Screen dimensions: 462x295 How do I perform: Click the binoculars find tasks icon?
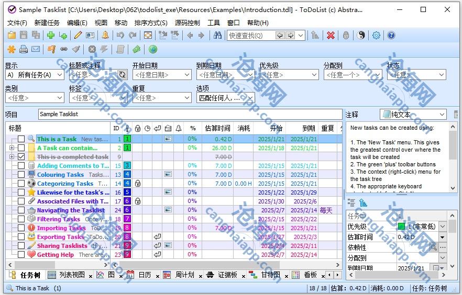coord(217,36)
